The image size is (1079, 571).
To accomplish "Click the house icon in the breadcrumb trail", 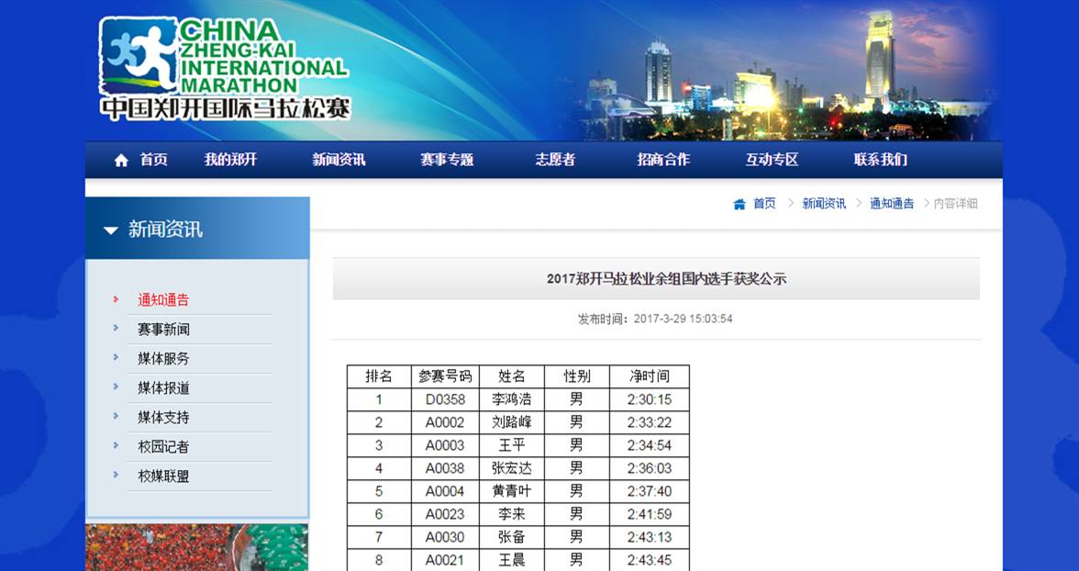I will (740, 204).
